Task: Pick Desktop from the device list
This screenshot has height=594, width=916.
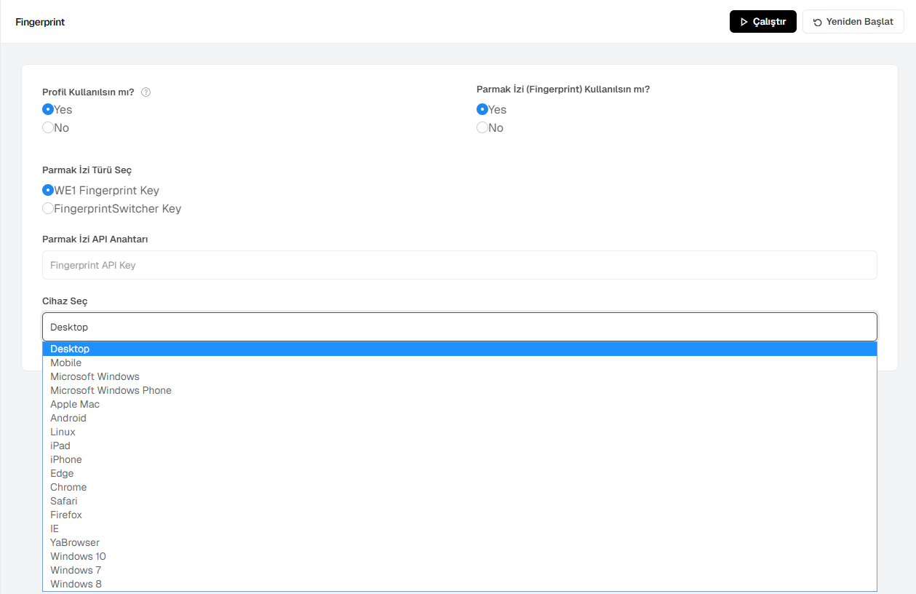Action: [x=460, y=349]
